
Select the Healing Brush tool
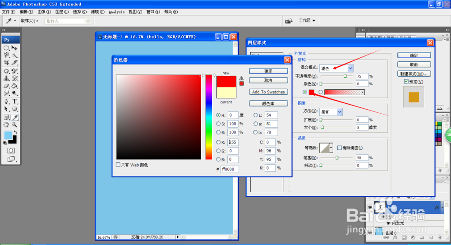tap(6, 71)
